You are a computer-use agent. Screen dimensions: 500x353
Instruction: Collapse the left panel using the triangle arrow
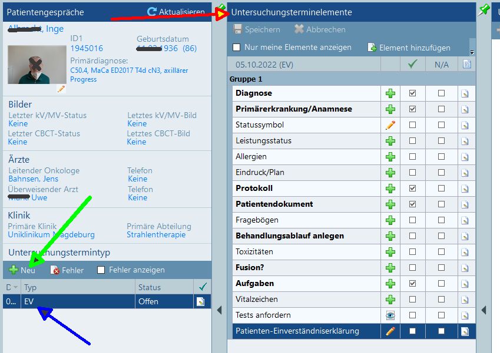[x=218, y=310]
